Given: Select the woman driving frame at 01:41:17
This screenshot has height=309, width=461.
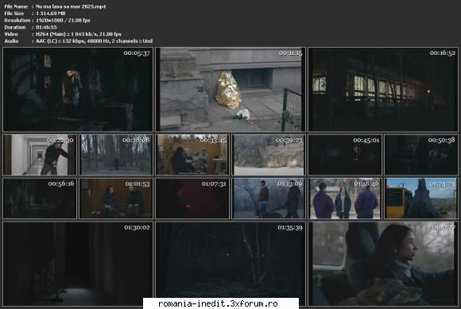Looking at the screenshot, I should pyautogui.click(x=383, y=264).
